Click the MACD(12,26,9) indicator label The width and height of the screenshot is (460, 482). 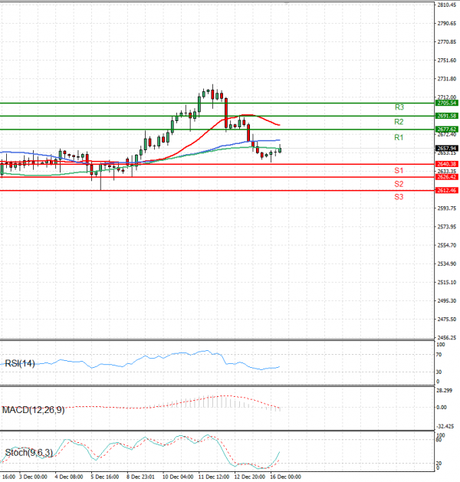[33, 410]
